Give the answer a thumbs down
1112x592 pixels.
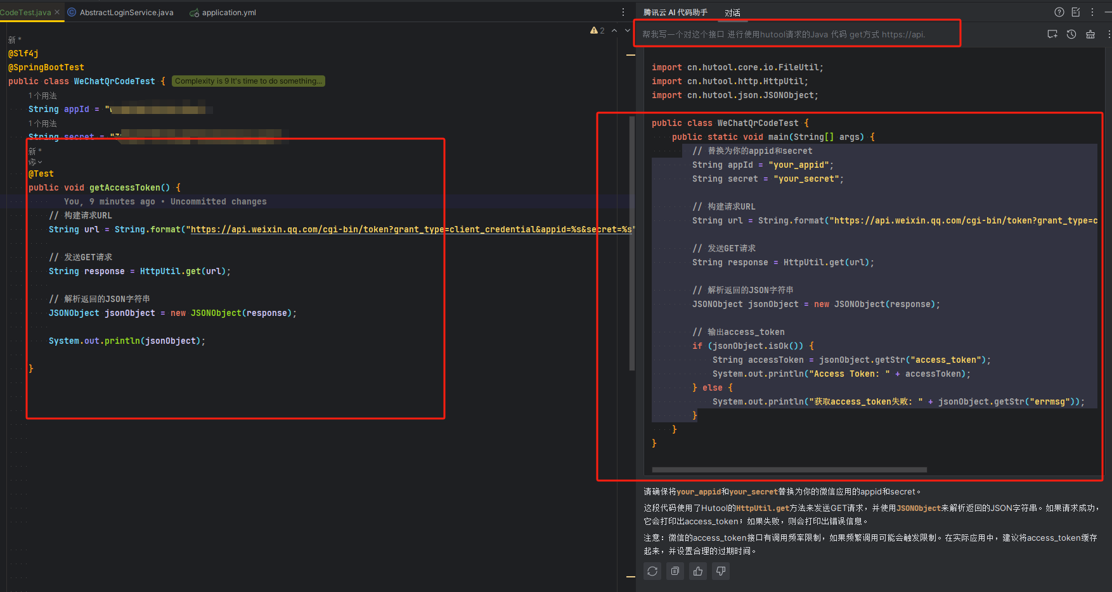(721, 571)
